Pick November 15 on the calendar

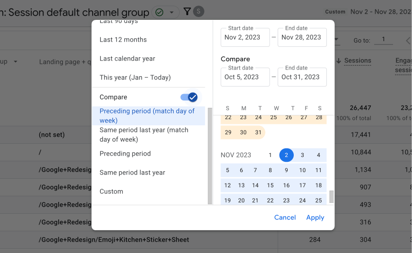270,185
